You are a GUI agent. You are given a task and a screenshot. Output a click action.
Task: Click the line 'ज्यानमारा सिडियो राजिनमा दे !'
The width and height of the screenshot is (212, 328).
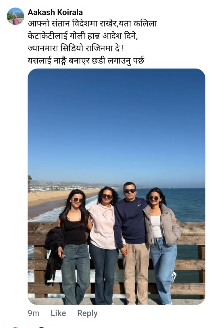[76, 48]
